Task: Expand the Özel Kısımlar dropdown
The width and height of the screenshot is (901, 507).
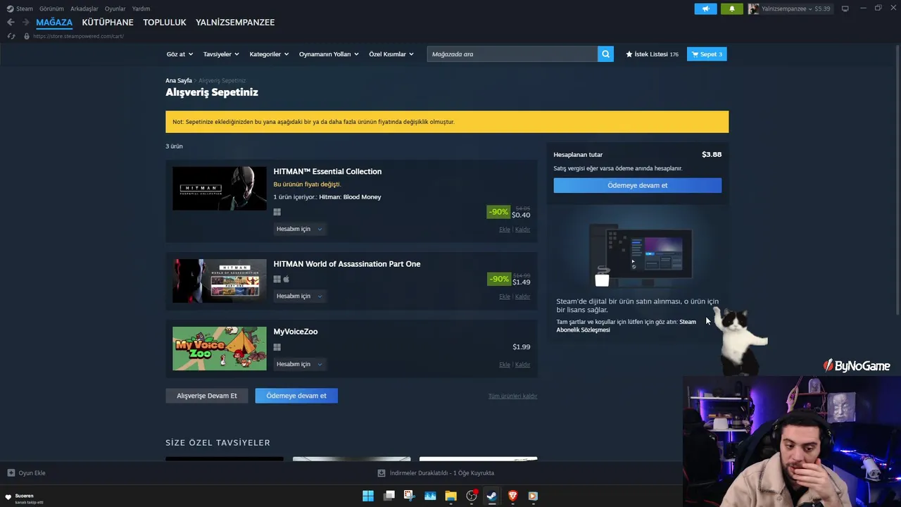Action: click(x=391, y=54)
